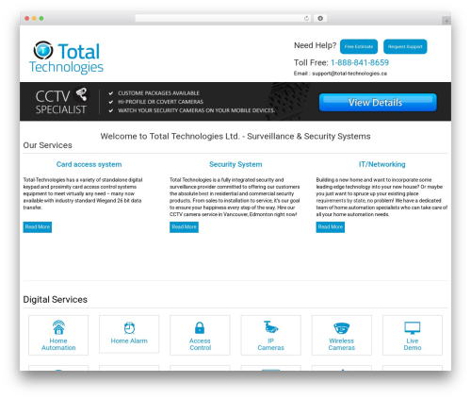
Task: Click Read More under IT/Networking
Action: coord(331,227)
